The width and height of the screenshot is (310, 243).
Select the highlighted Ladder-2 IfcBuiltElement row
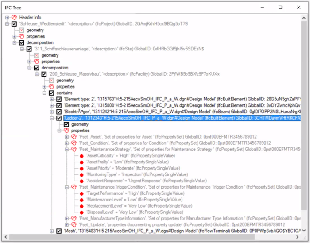[182, 118]
